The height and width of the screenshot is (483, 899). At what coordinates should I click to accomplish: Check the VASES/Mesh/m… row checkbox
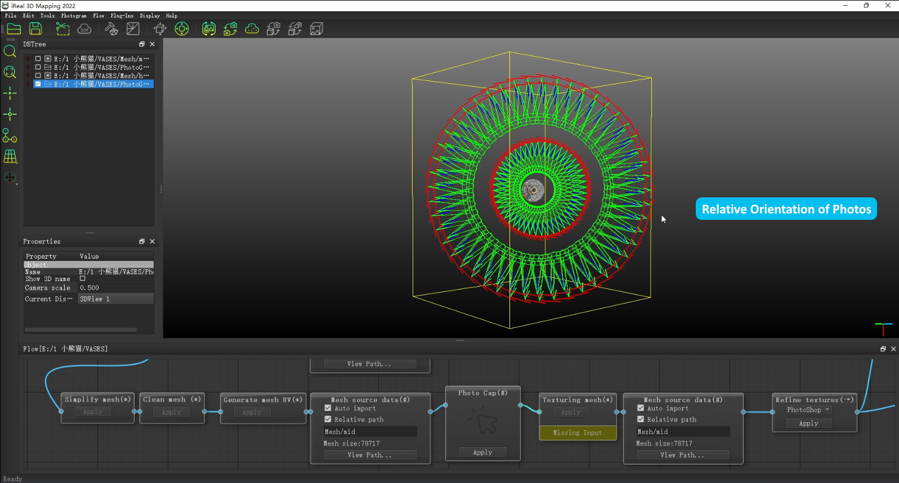coord(38,58)
